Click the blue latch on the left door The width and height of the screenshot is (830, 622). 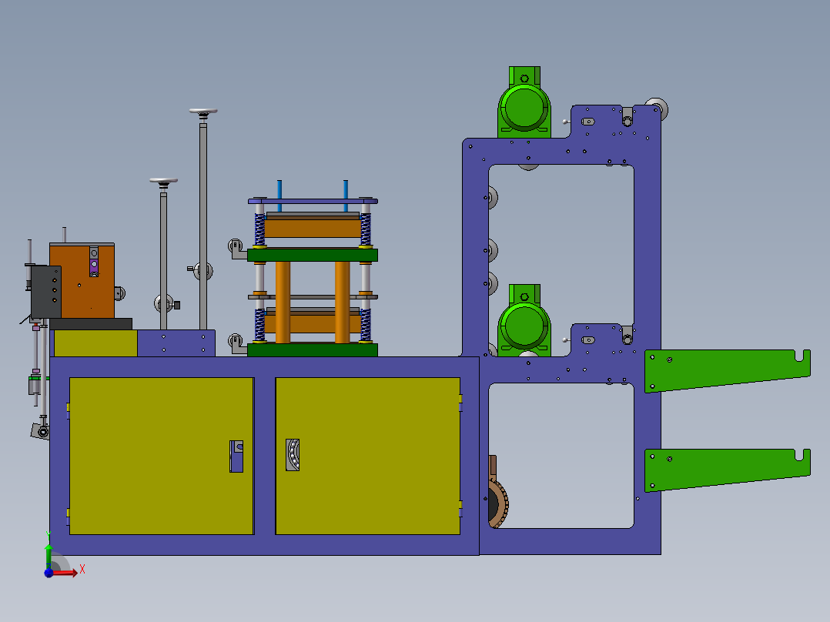236,456
